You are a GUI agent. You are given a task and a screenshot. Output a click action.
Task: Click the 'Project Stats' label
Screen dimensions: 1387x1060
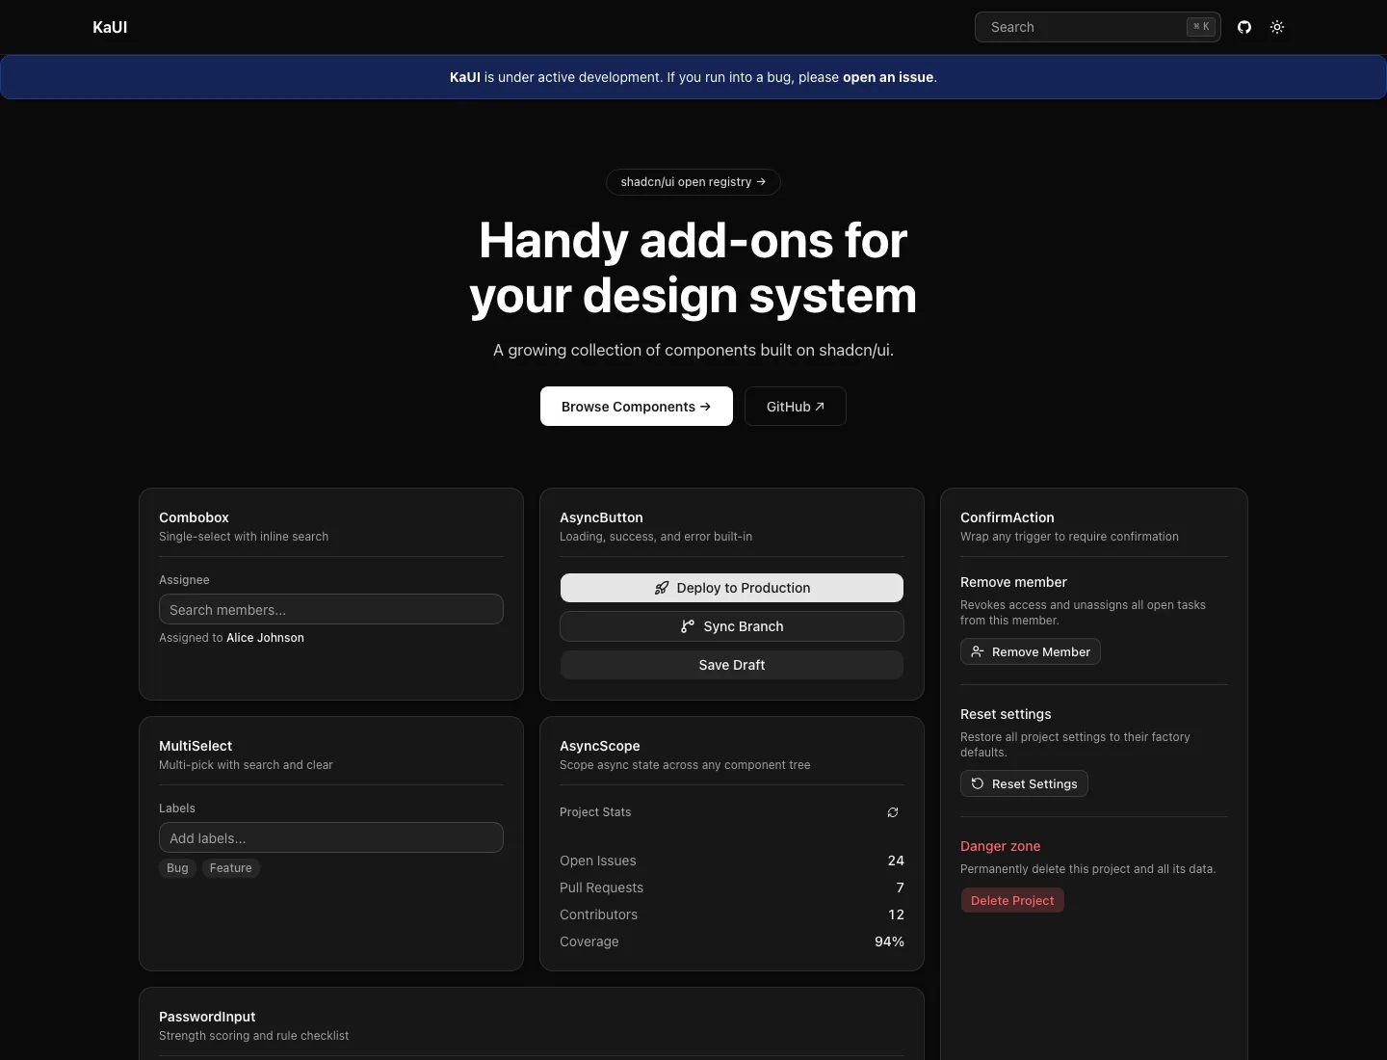[x=595, y=812]
